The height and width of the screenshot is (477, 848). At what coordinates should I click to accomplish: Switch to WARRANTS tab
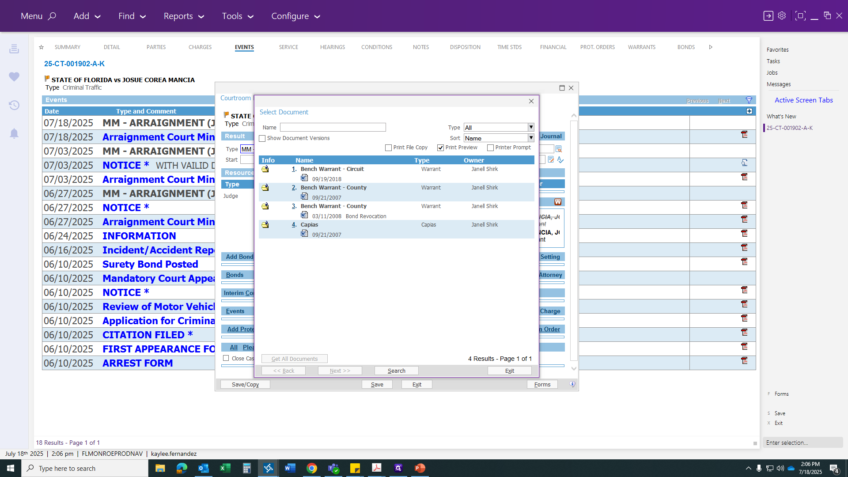642,47
